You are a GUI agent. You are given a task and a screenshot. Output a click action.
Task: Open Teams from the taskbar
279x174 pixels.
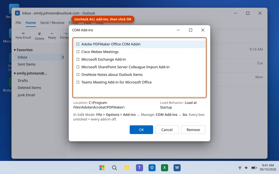[x=139, y=167]
